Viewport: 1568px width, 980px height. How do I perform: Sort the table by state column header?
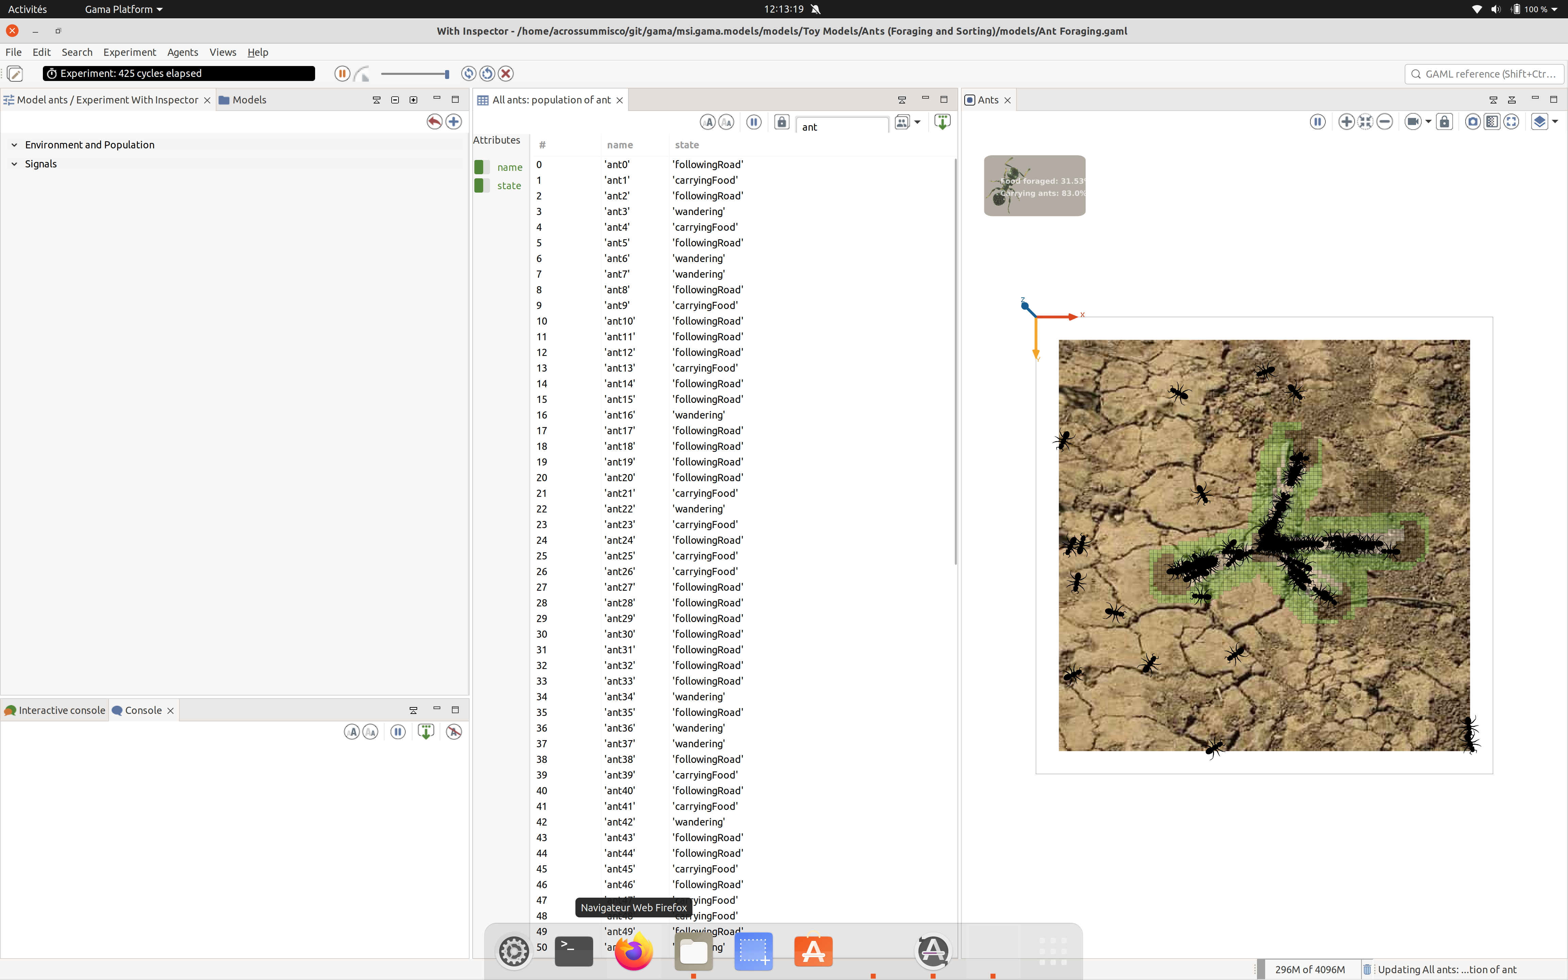point(686,145)
